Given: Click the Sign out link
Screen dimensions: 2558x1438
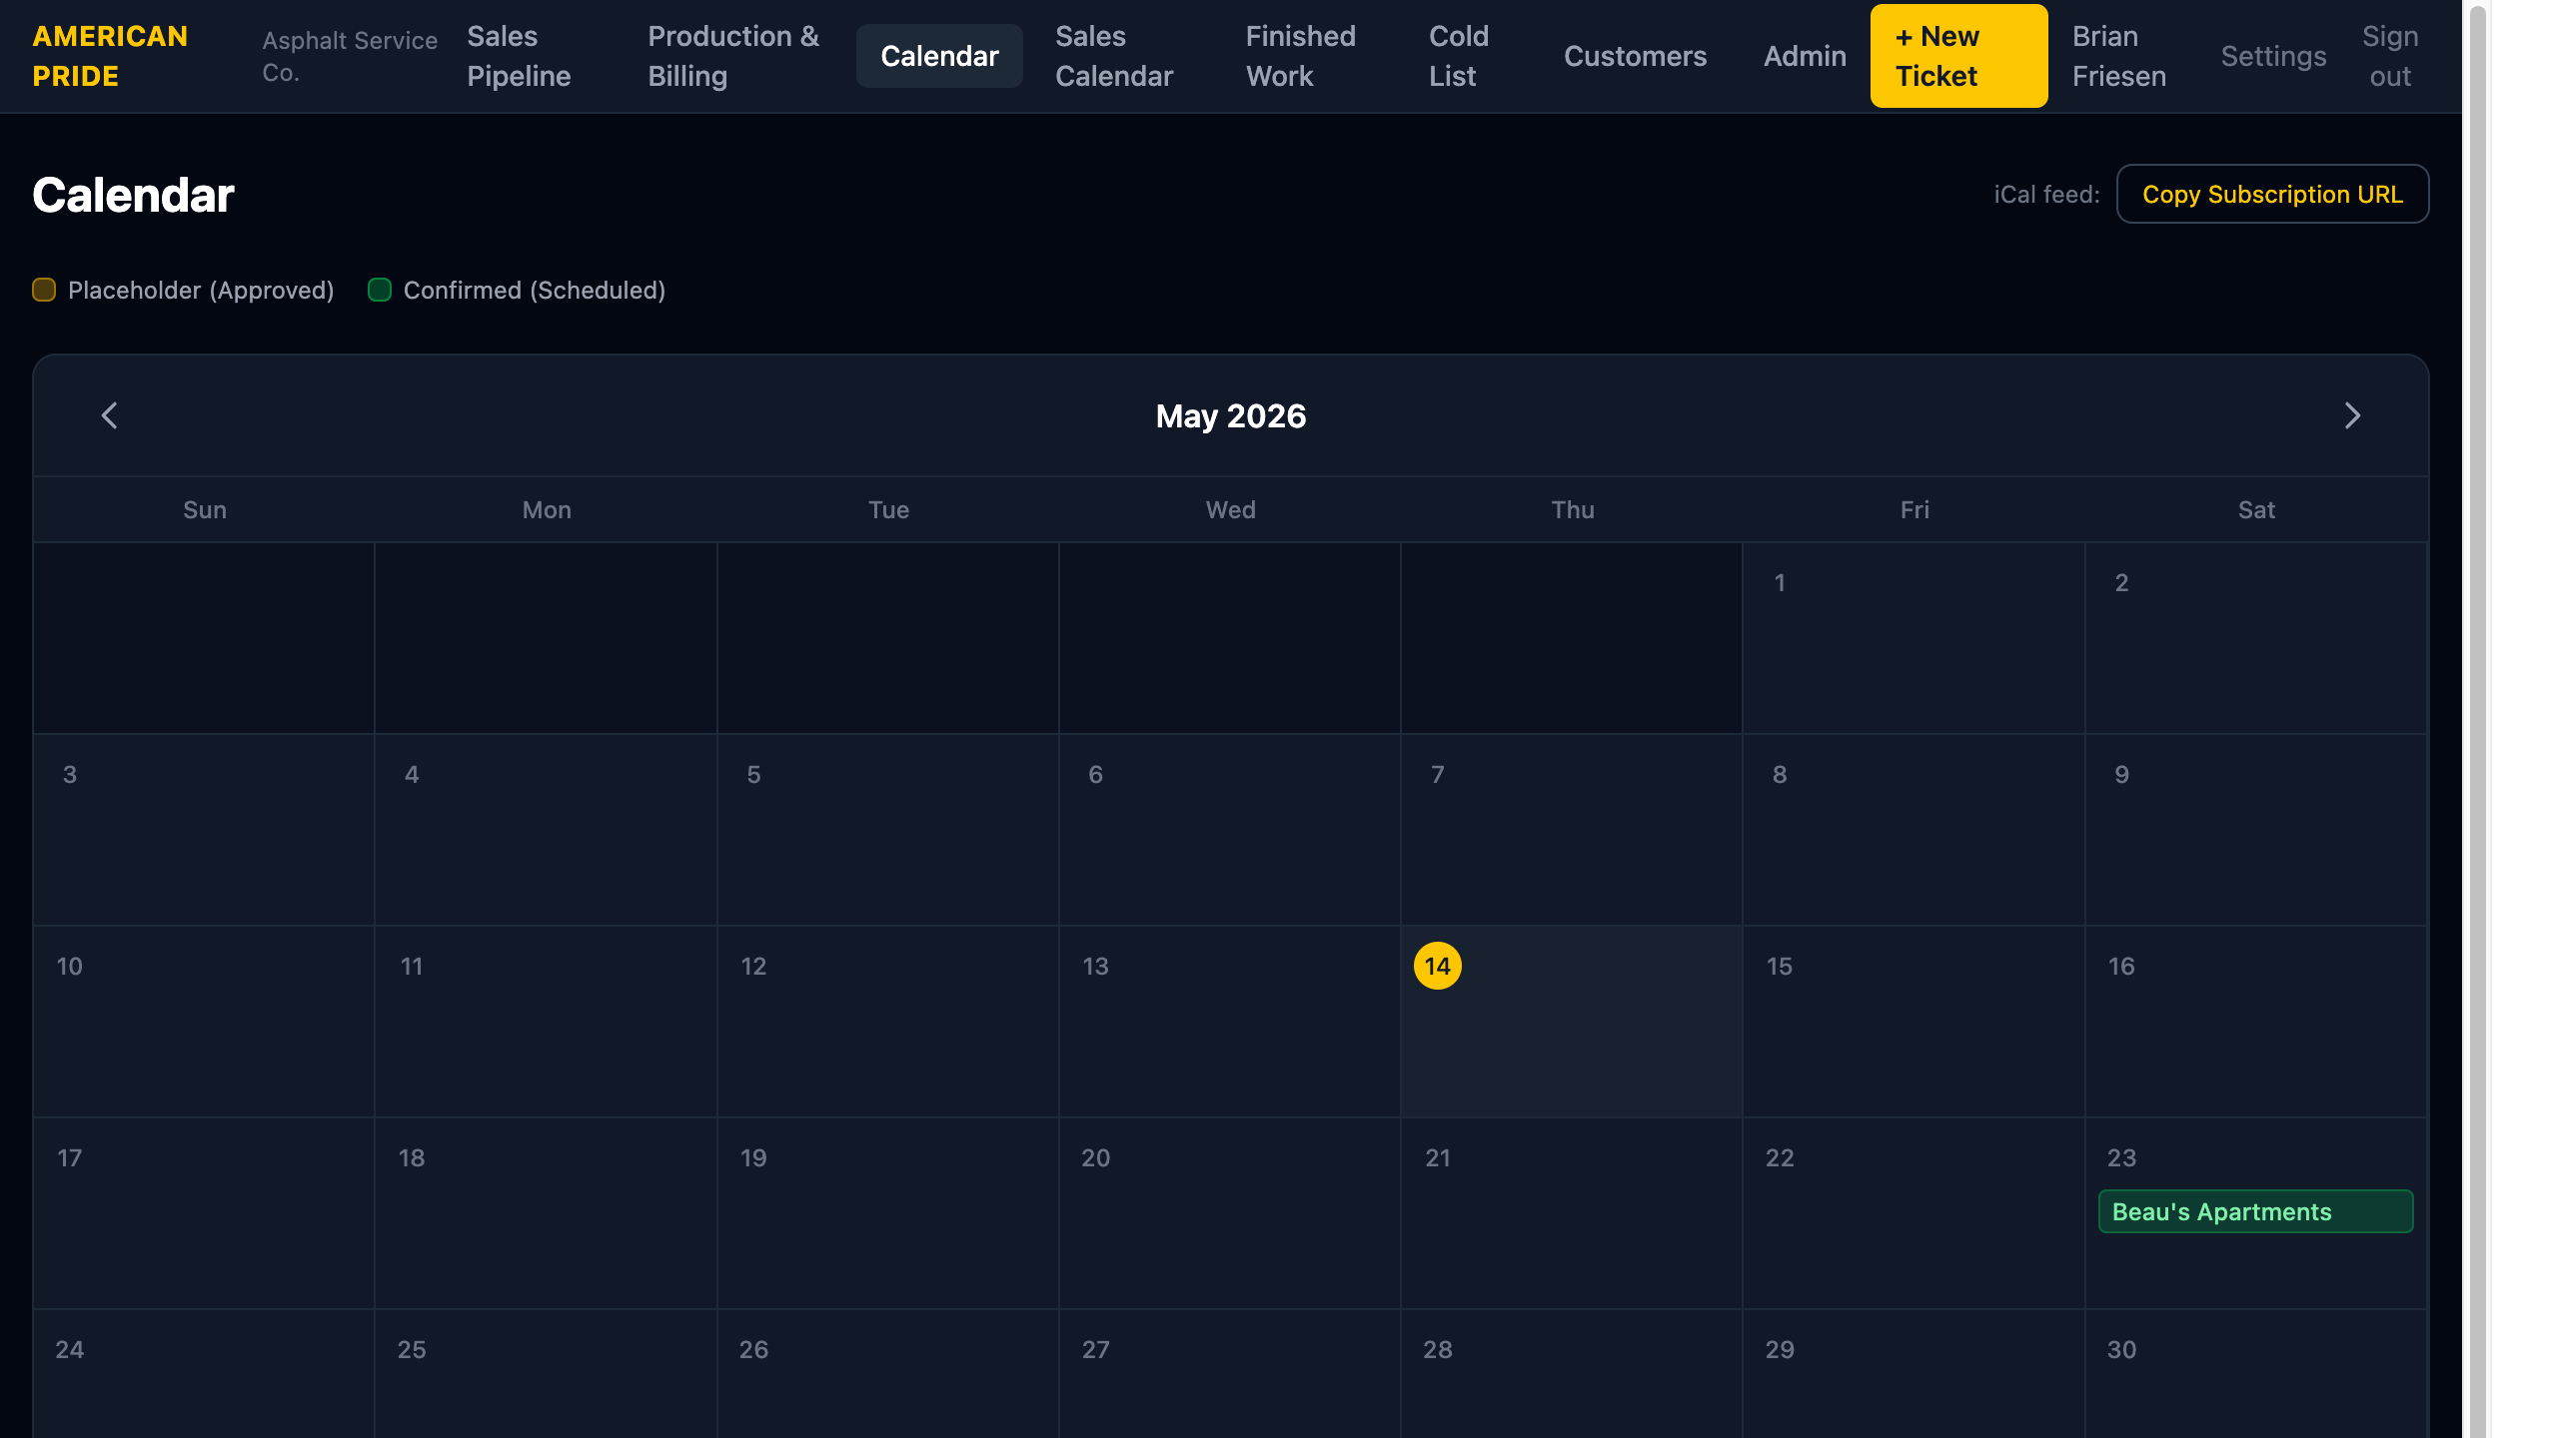Looking at the screenshot, I should click(x=2390, y=56).
